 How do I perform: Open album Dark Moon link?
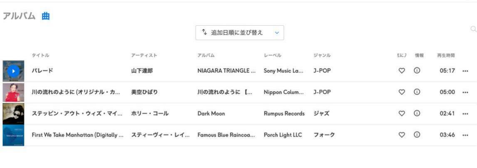pos(211,114)
